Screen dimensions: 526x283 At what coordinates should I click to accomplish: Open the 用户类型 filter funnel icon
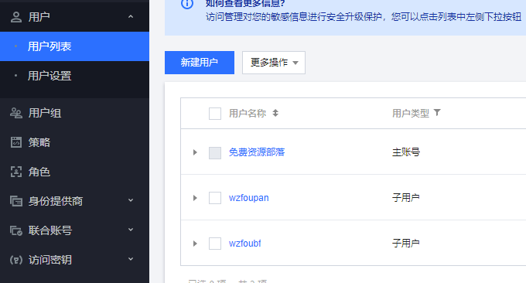pos(437,112)
